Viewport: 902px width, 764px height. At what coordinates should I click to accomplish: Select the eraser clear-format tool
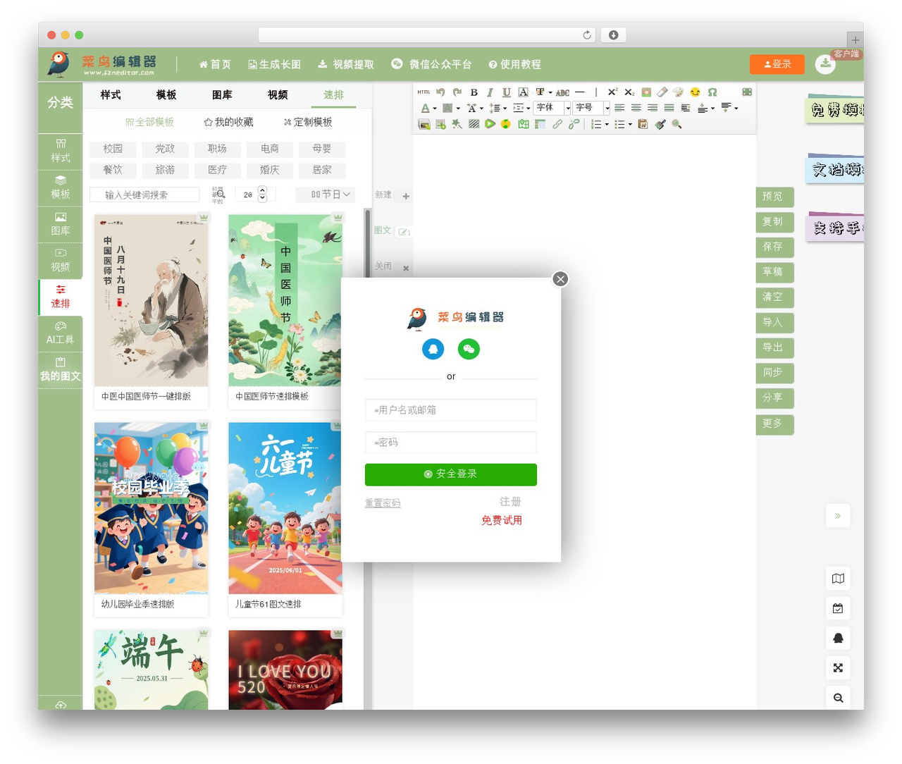point(662,92)
